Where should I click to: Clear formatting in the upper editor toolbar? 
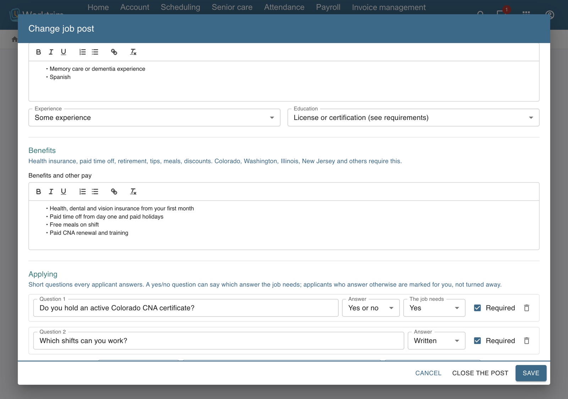pos(133,52)
